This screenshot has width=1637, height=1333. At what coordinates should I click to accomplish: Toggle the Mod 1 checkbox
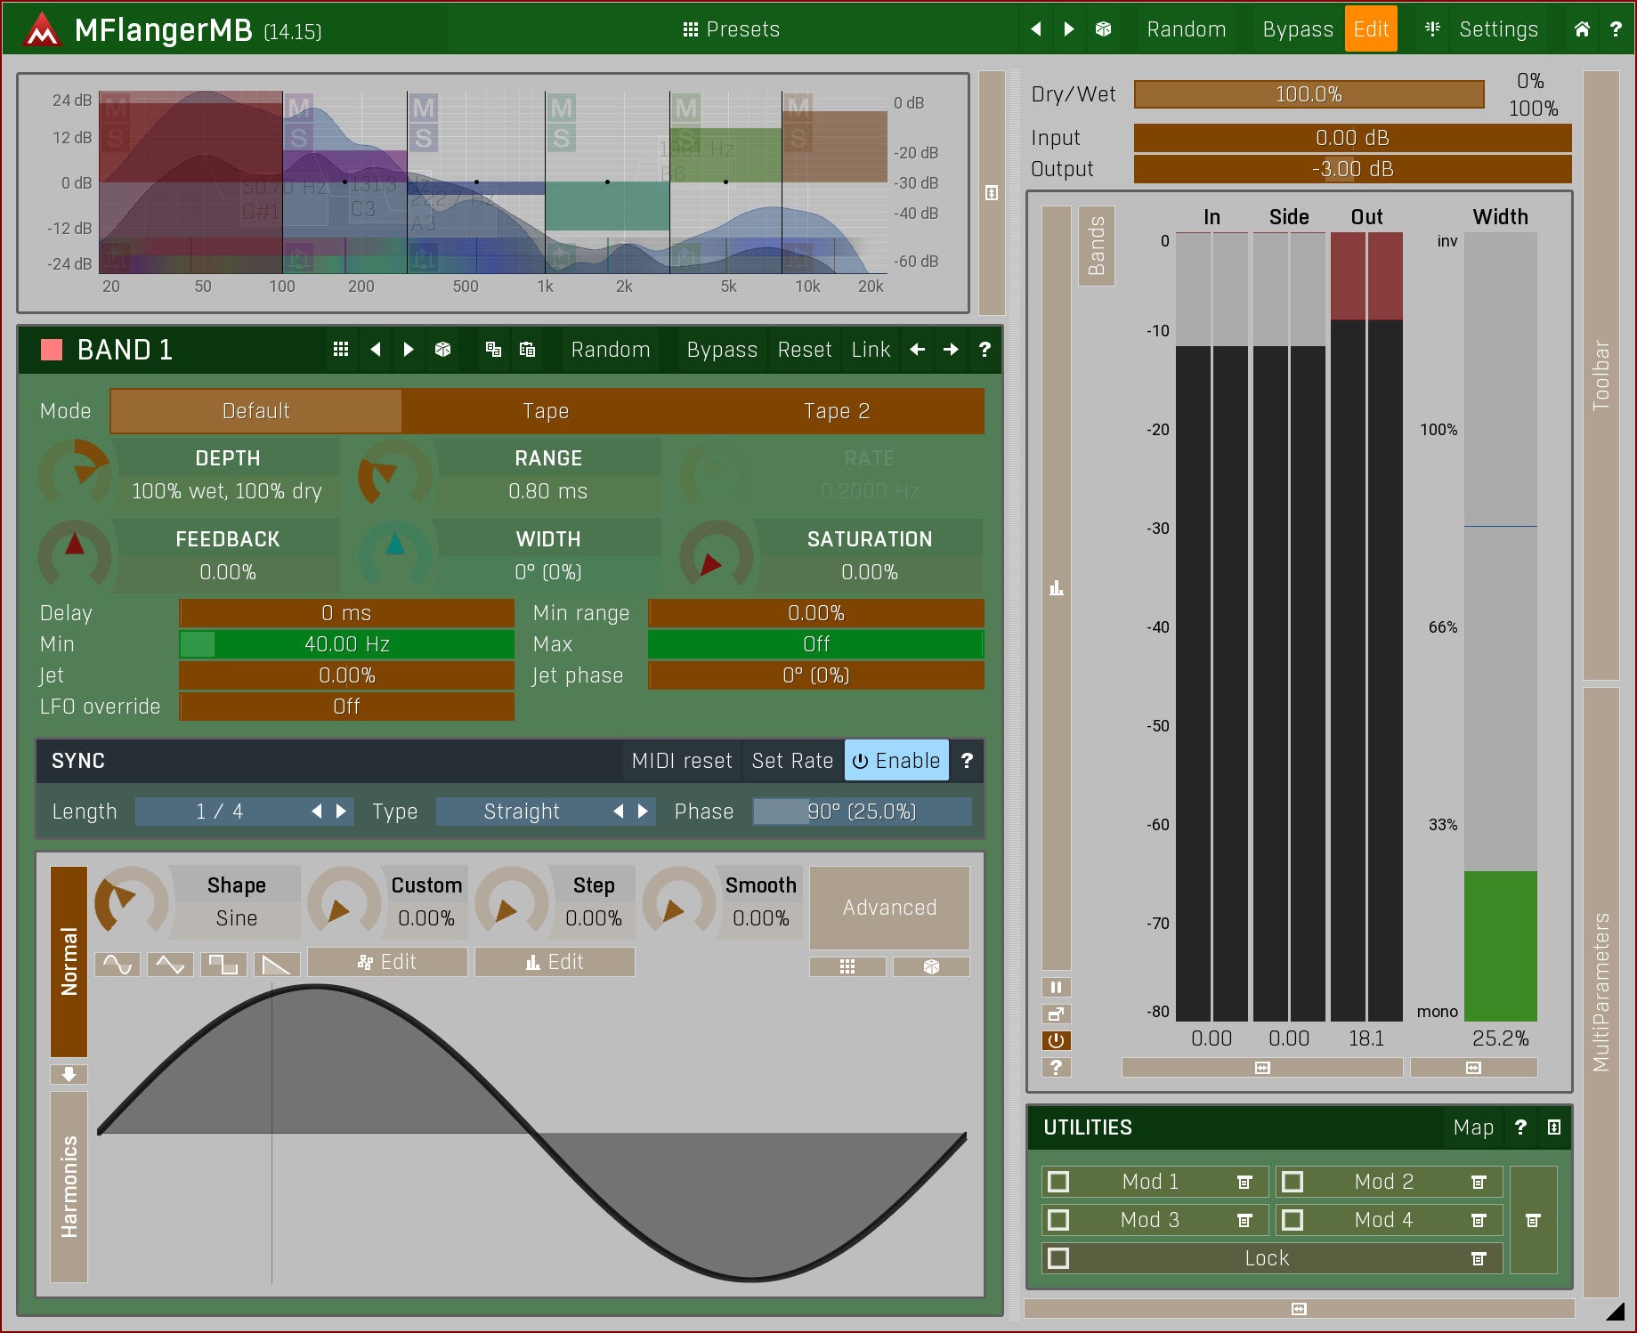point(1058,1182)
